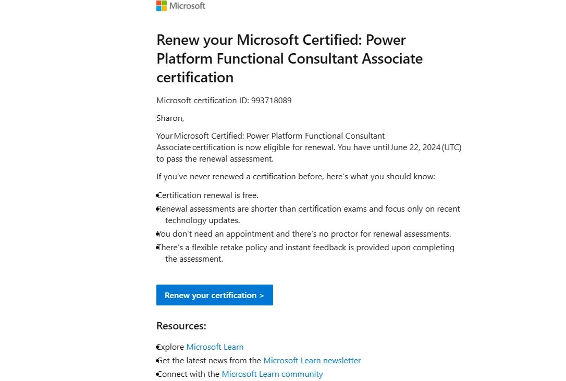Click the June 22, 2024 deadline date
Viewport: 566px width, 381px height.
[415, 148]
